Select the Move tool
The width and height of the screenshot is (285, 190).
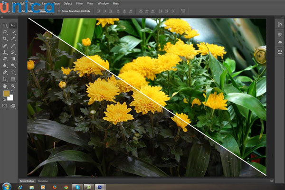[13, 25]
